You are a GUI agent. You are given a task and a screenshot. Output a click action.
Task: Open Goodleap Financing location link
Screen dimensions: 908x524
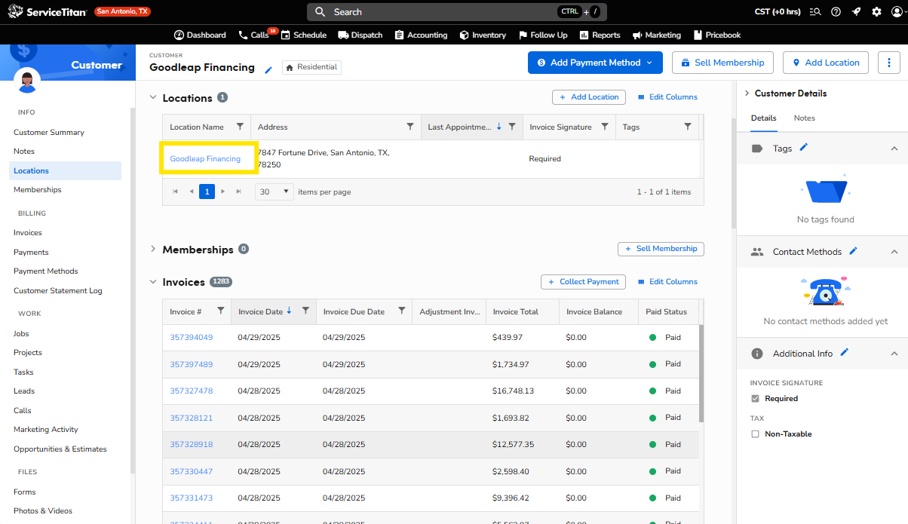coord(205,159)
